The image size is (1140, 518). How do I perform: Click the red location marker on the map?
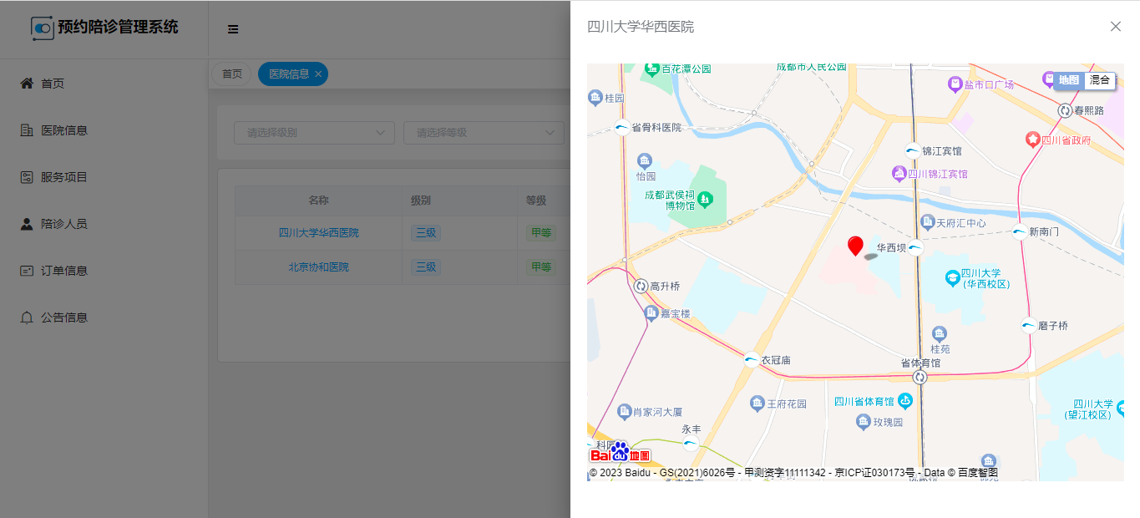click(855, 246)
